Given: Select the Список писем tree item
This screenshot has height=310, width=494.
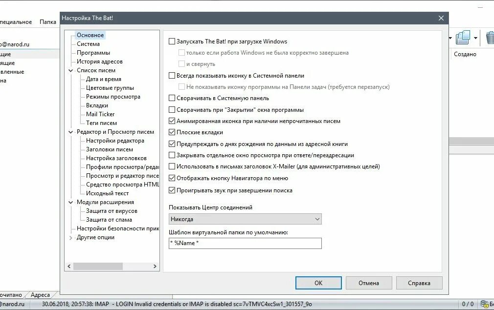Looking at the screenshot, I should (96, 70).
